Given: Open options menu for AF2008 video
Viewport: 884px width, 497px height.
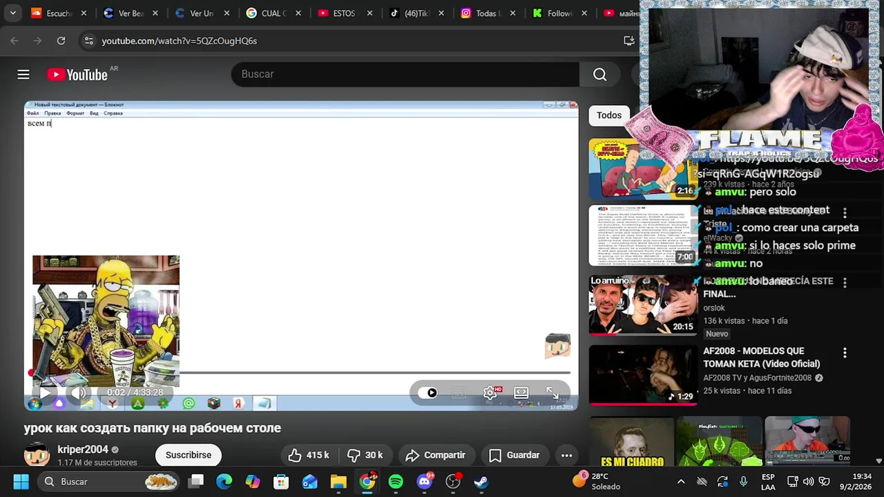Looking at the screenshot, I should tap(845, 353).
